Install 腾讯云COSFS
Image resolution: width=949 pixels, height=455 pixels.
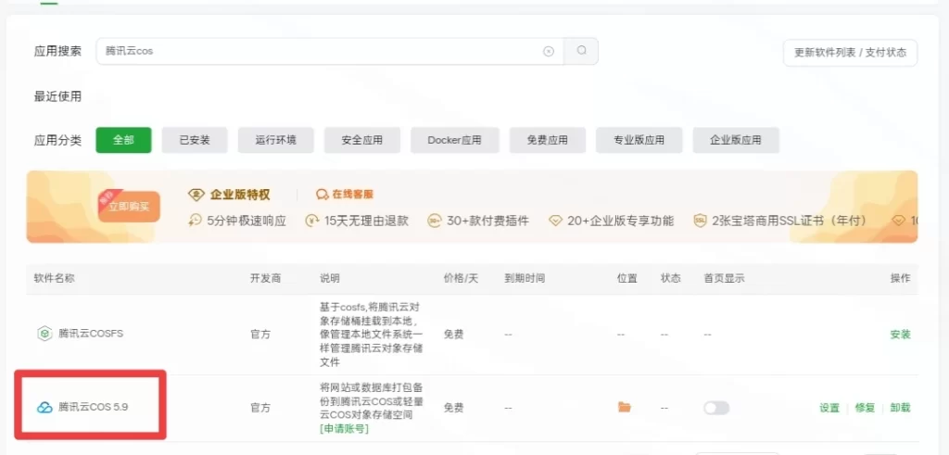(x=900, y=334)
